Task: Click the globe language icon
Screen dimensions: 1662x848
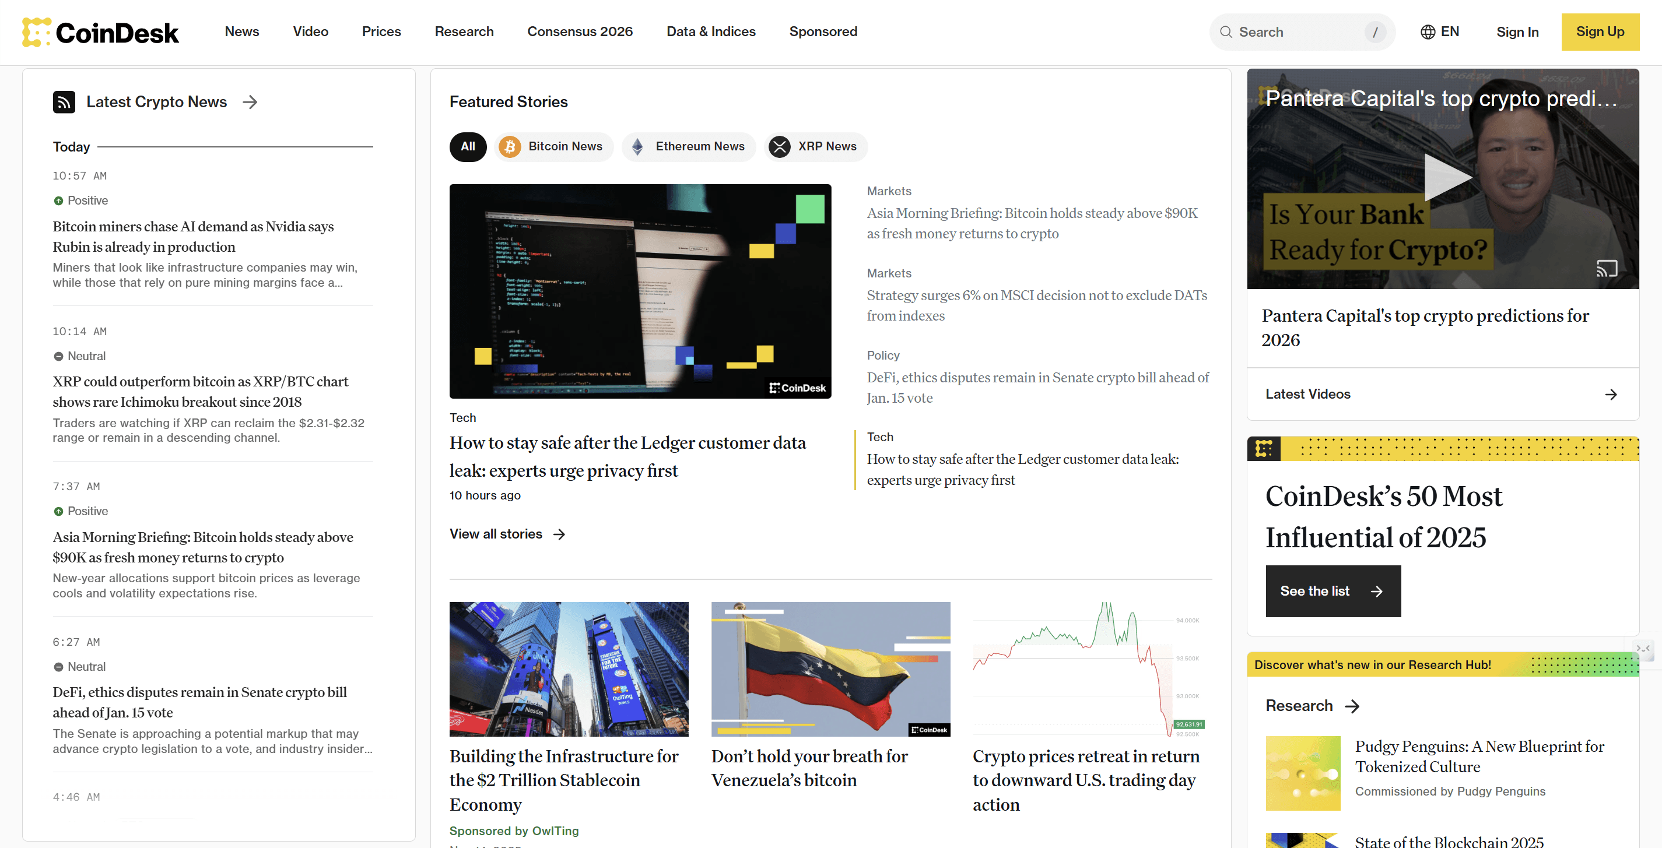Action: point(1428,31)
